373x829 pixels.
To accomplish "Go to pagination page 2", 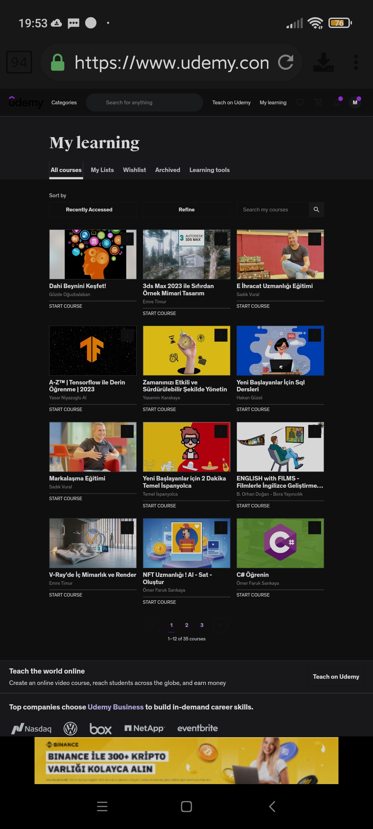I will point(186,625).
